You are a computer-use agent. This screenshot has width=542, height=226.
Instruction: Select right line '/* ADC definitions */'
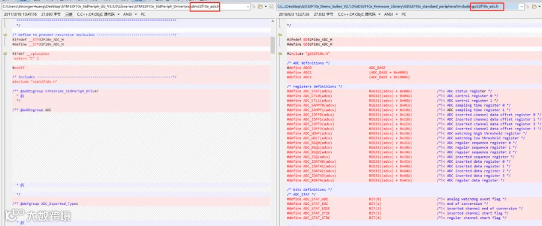coord(308,63)
